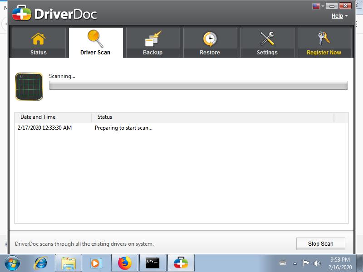Go to the Restore tab
The height and width of the screenshot is (272, 363).
point(210,43)
